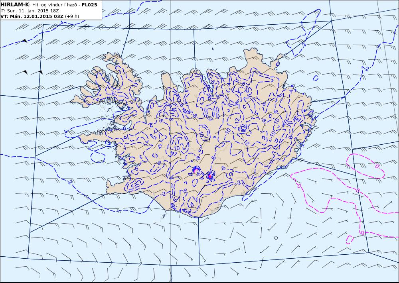Click valid time 'VT: Mán. 12.01.2015 03Z'

[32, 16]
